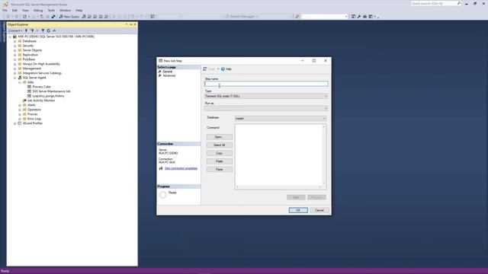The height and width of the screenshot is (274, 488).
Task: Collapse the Jobs folder node
Action: point(20,82)
